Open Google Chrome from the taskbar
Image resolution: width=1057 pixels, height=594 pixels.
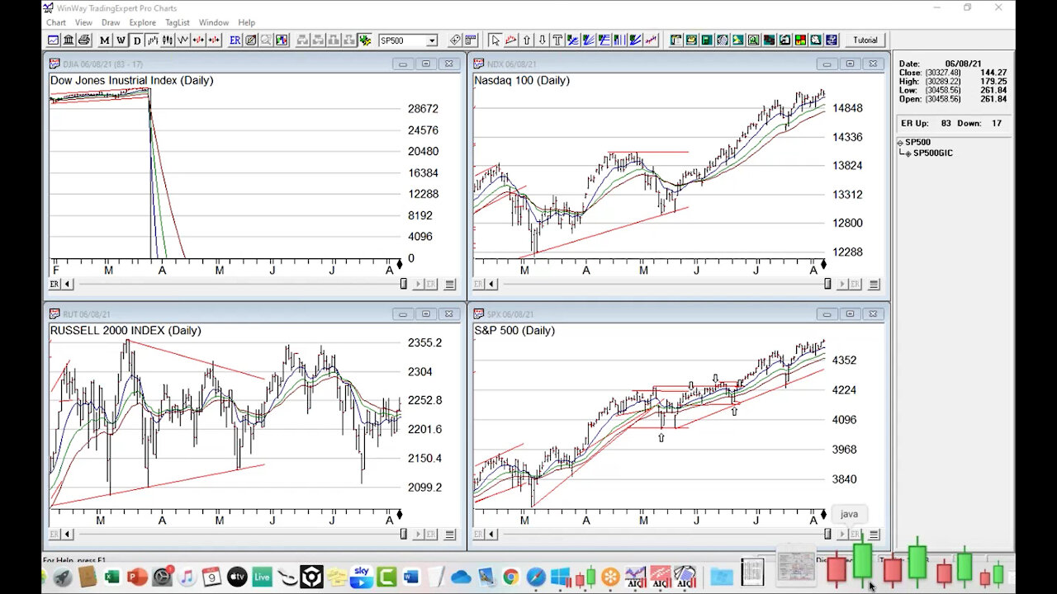click(510, 577)
